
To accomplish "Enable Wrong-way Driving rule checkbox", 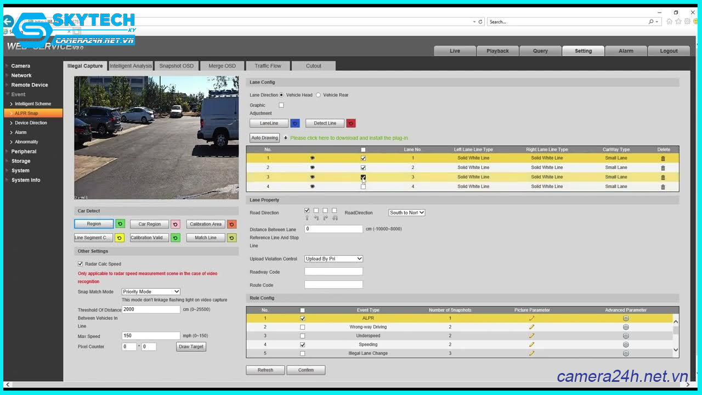I will click(302, 327).
